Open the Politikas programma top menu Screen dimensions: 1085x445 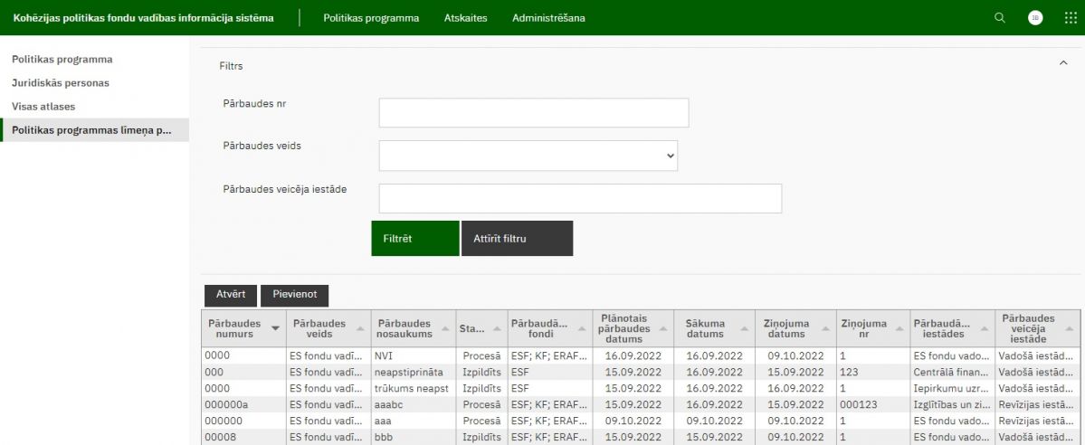(x=371, y=18)
